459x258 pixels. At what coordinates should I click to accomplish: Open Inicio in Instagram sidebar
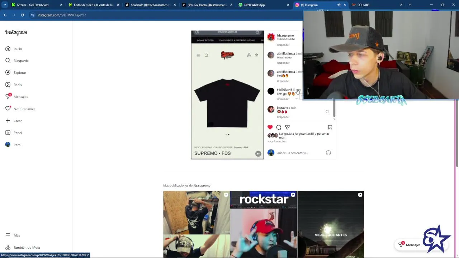[x=14, y=49]
